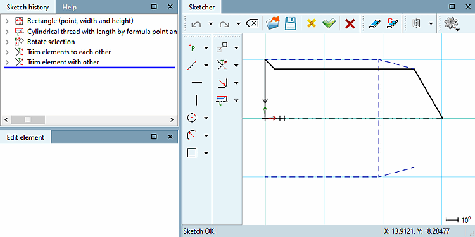Cancel the sketch with red X icon
The width and height of the screenshot is (475, 237).
click(x=350, y=23)
